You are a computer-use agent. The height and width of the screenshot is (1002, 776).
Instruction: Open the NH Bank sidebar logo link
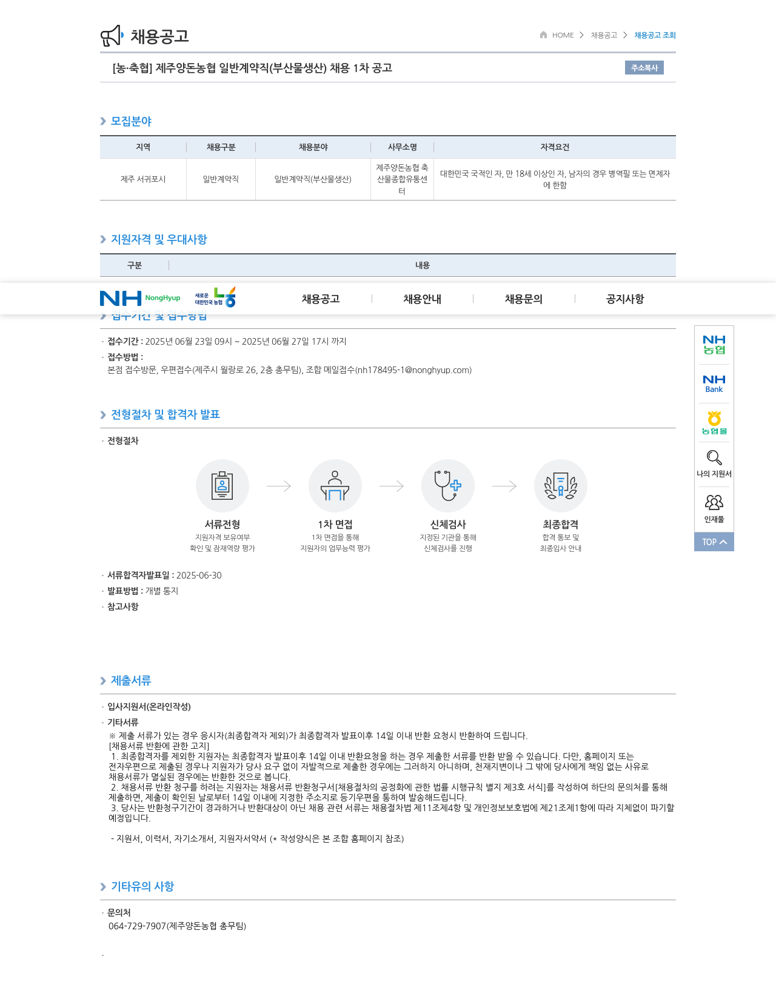tap(714, 384)
